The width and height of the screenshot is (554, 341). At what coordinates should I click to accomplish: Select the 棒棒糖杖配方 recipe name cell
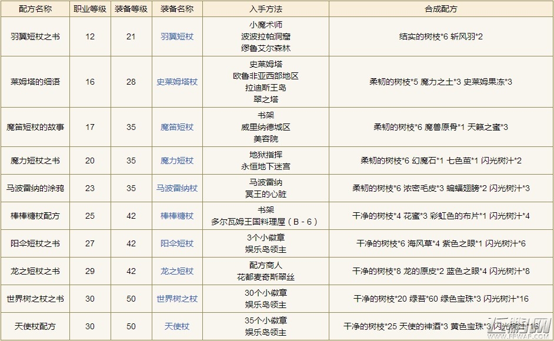35,216
